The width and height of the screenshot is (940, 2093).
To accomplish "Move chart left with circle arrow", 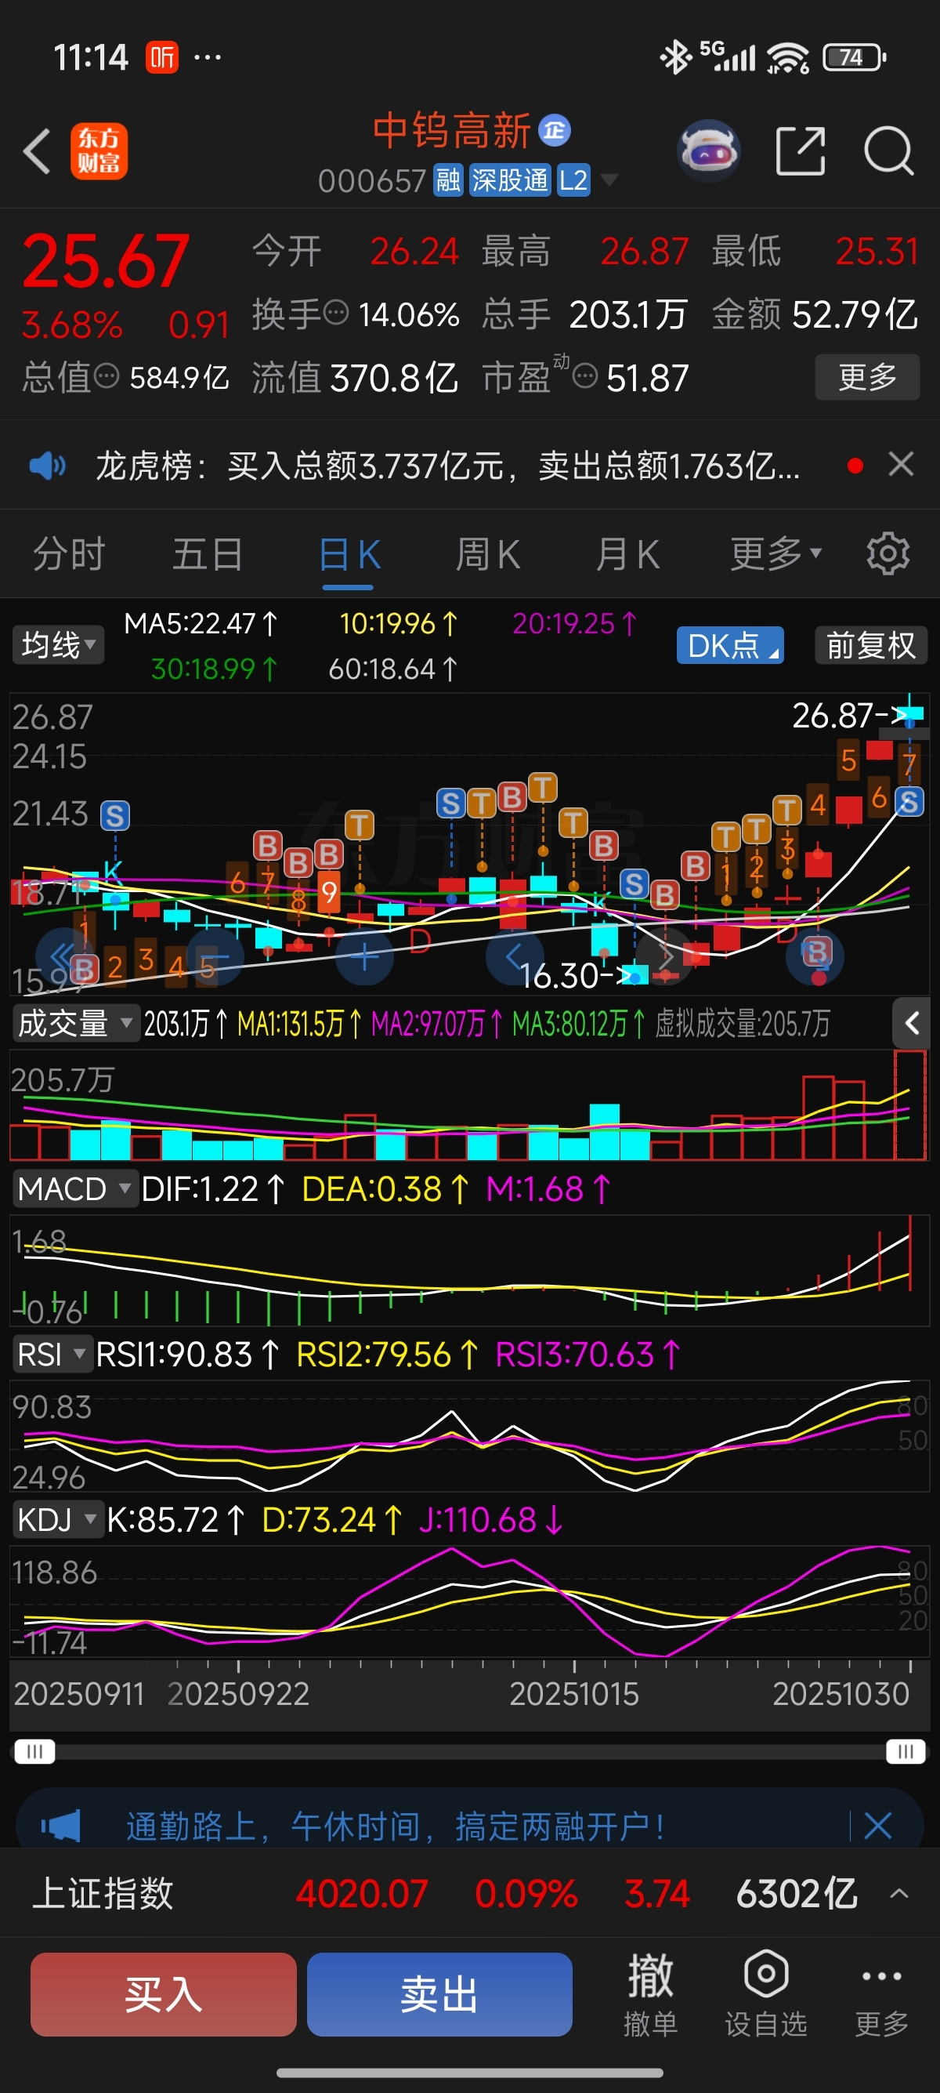I will (514, 956).
